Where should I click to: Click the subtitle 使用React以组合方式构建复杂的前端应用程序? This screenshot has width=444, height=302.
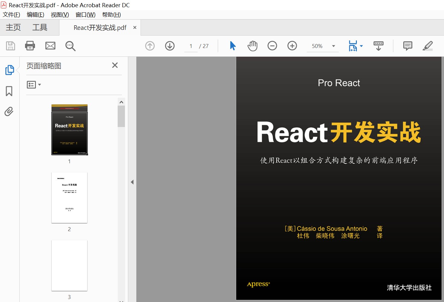click(339, 160)
